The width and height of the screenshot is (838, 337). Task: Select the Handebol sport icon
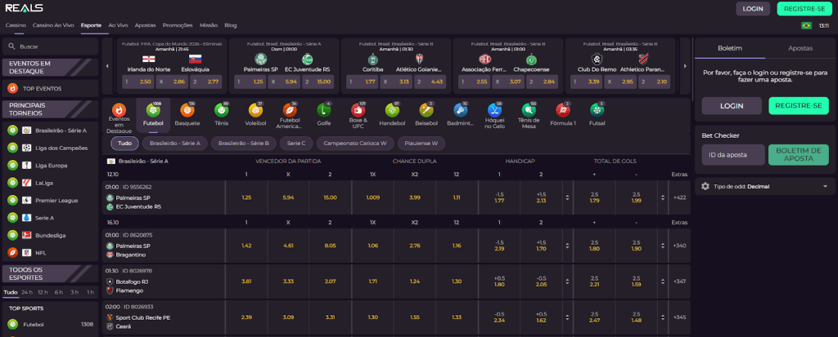pyautogui.click(x=392, y=110)
